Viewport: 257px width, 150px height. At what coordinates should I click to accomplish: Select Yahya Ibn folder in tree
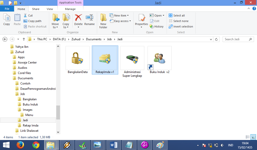22,47
